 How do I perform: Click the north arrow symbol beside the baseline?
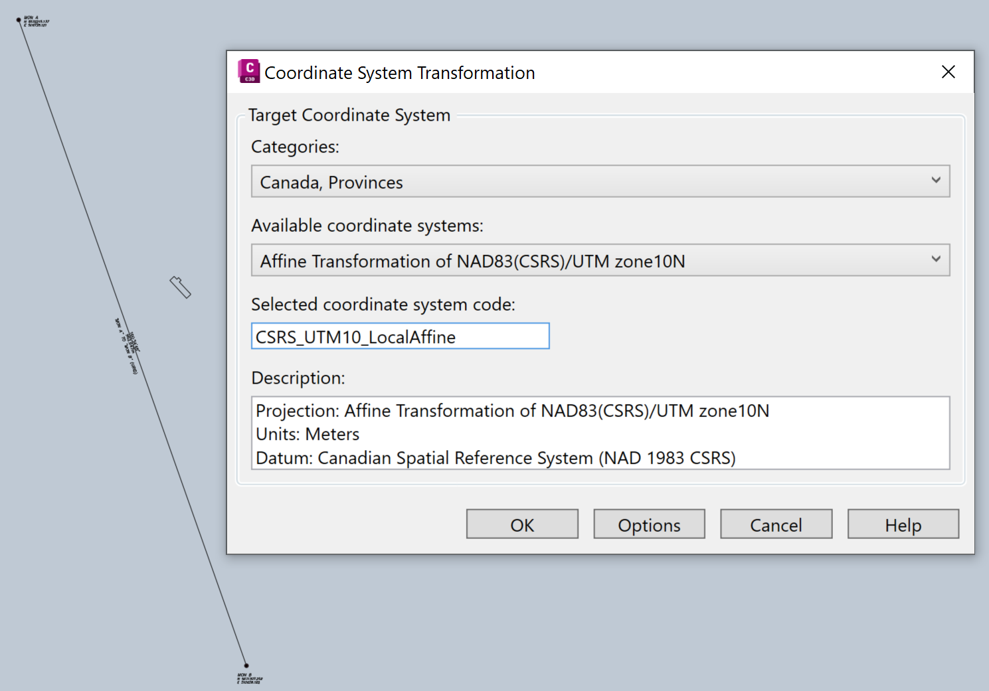click(x=181, y=287)
